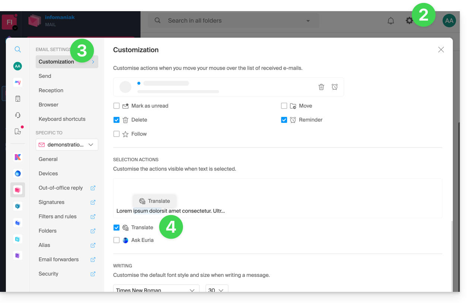Screen dimensions: 471x303
Task: Click the alarm clock icon in email preview
Action: [x=335, y=87]
